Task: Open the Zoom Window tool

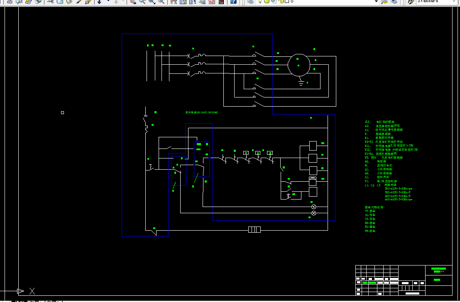Action: click(x=152, y=2)
